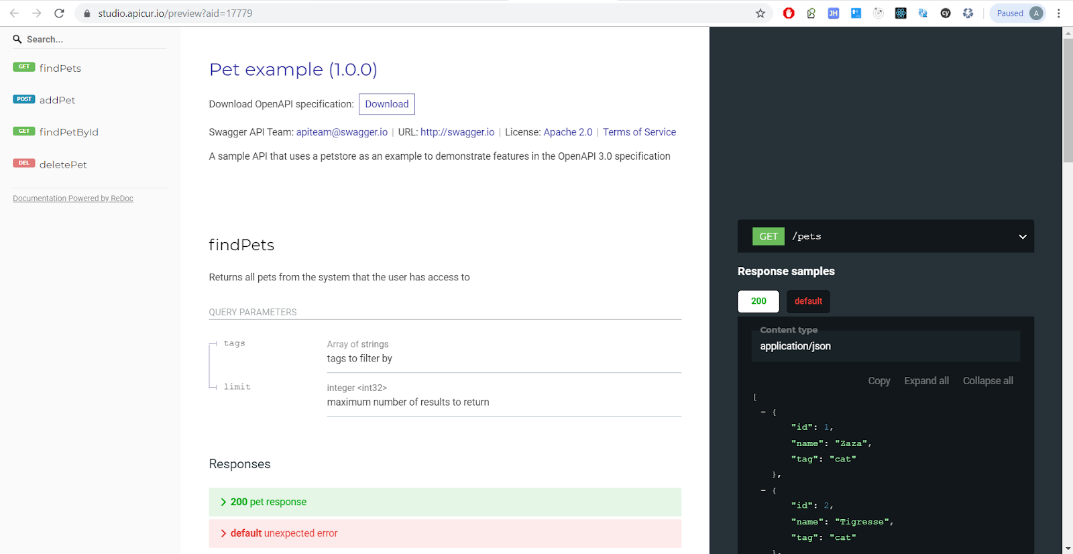Expand the GET /pets endpoint dropdown
Screen dimensions: 1073x554
[886, 236]
